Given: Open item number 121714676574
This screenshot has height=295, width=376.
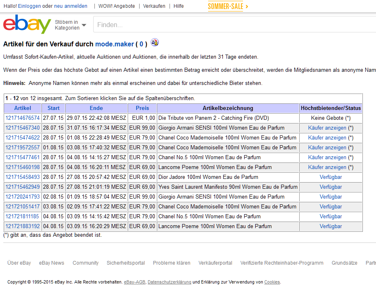Looking at the screenshot, I should click(x=23, y=118).
